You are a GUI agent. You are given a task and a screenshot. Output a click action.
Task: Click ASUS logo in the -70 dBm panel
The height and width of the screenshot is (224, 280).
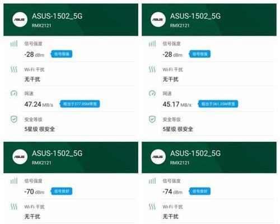[20, 157]
